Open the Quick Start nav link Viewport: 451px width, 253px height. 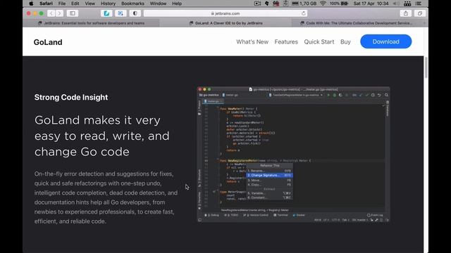[x=319, y=42]
